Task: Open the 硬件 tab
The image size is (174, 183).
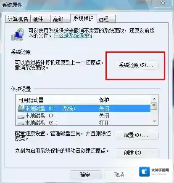Action: tap(41, 19)
